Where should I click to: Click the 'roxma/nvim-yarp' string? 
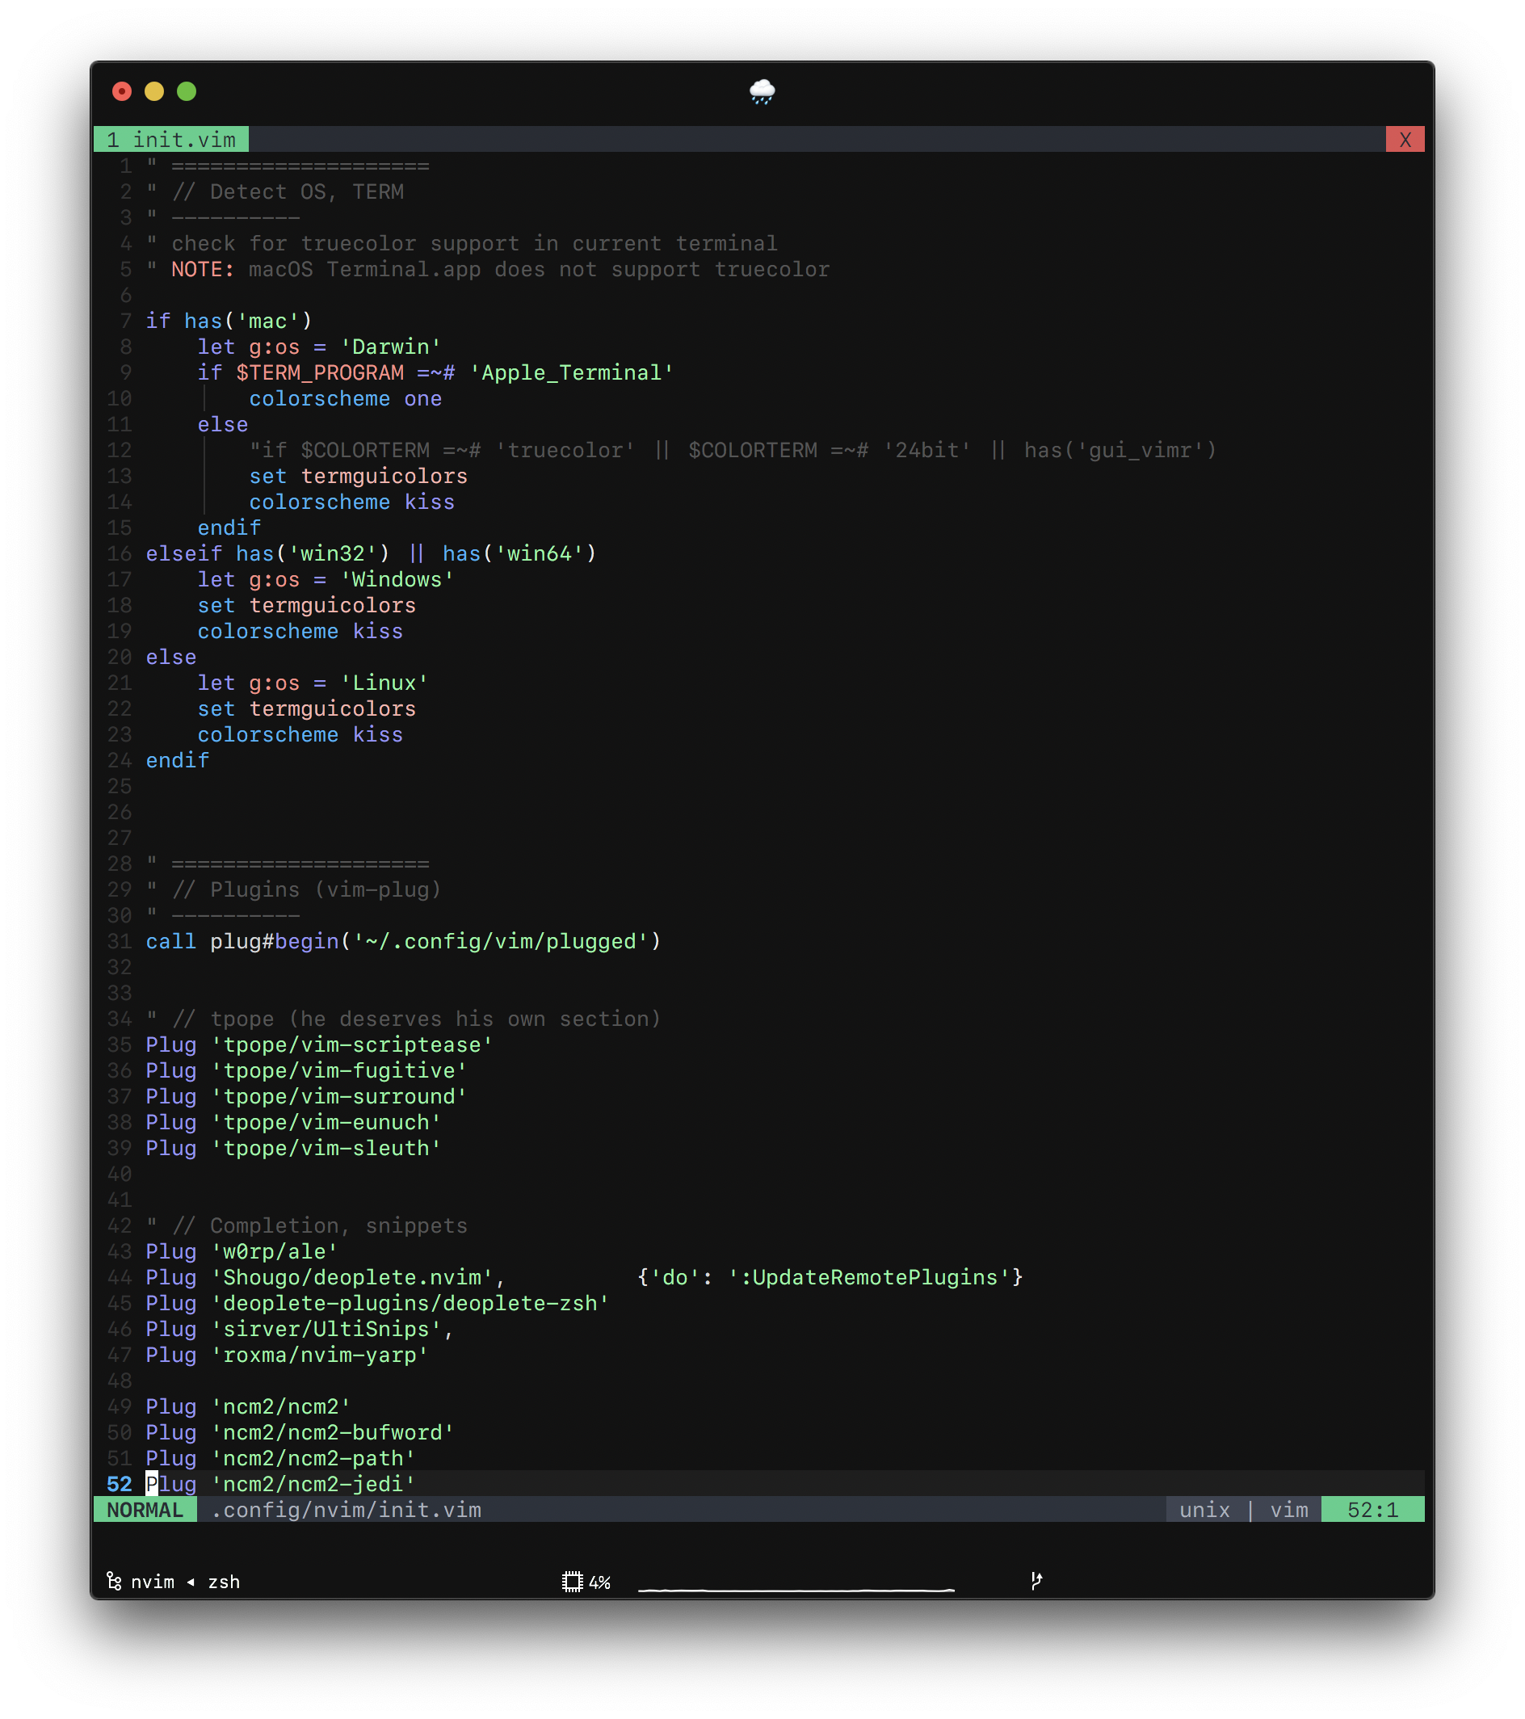click(320, 1355)
